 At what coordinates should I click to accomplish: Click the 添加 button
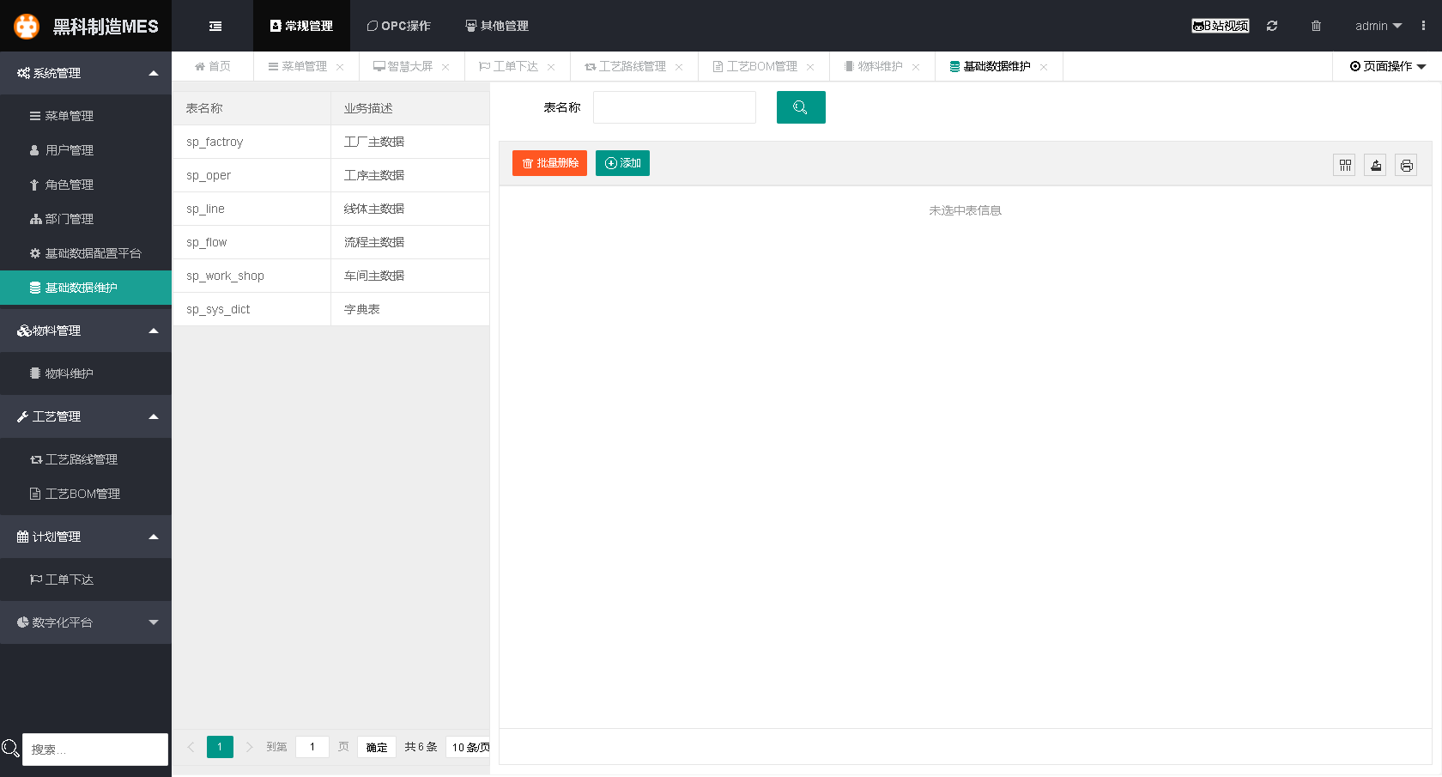pyautogui.click(x=622, y=163)
